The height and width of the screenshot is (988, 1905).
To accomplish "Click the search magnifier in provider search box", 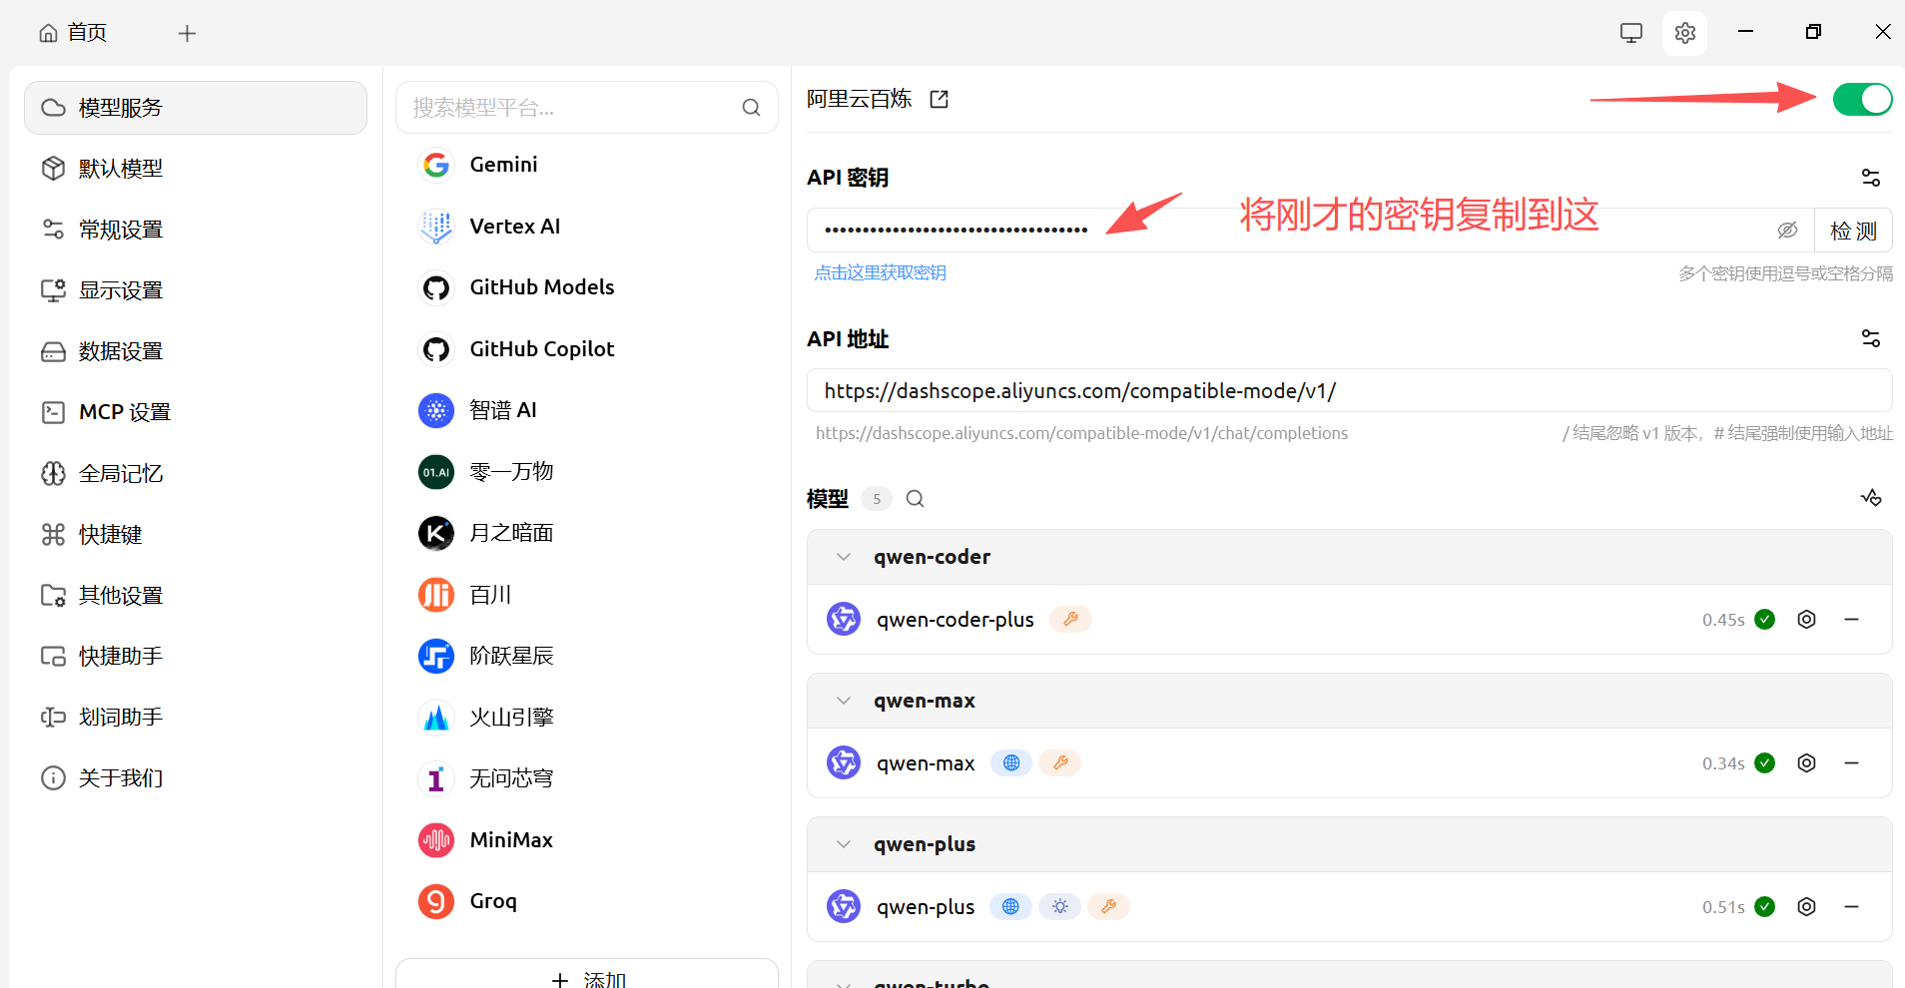I will pyautogui.click(x=752, y=108).
